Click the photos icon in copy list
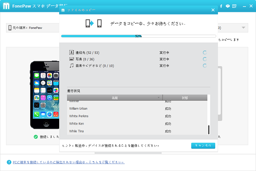The width and height of the screenshot is (256, 171). 71,59
